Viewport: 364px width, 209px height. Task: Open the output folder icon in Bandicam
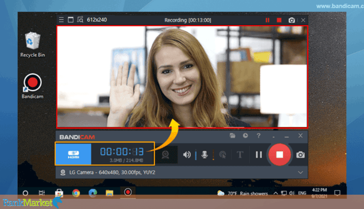232,135
